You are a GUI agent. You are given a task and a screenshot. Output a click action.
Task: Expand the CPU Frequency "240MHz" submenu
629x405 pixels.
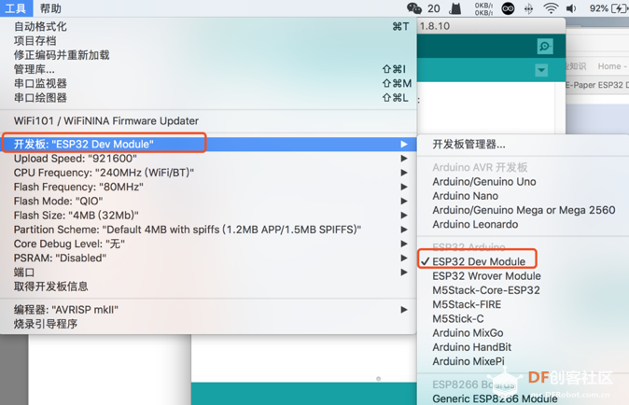point(208,173)
